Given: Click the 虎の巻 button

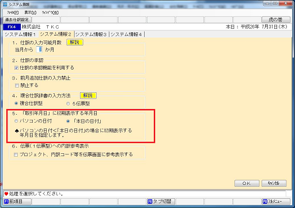Looking at the screenshot, I should click(x=276, y=20).
